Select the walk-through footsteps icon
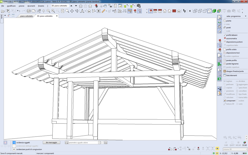 coord(184,11)
